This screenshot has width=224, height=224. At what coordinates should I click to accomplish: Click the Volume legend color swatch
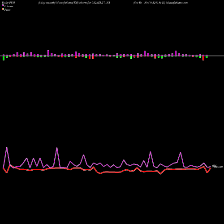click(3, 5)
